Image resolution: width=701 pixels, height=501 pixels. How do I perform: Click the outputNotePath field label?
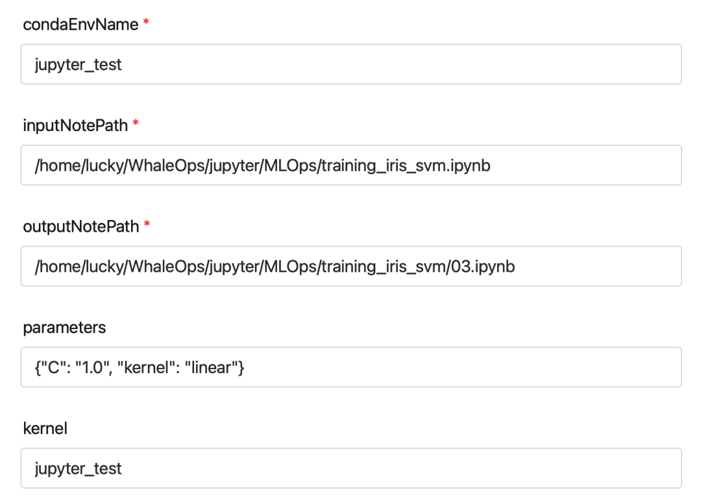coord(80,226)
